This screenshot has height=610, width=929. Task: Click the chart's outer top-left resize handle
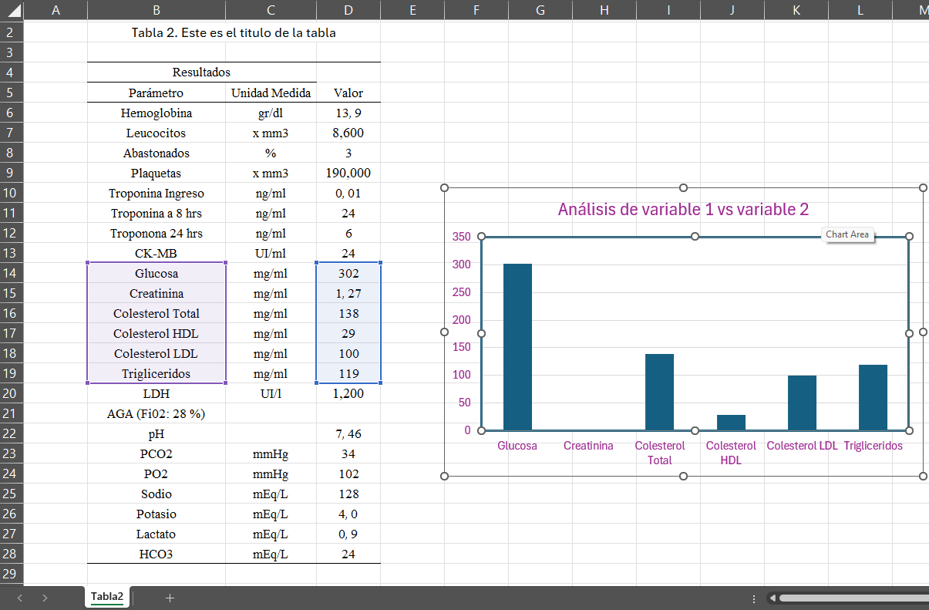(444, 188)
